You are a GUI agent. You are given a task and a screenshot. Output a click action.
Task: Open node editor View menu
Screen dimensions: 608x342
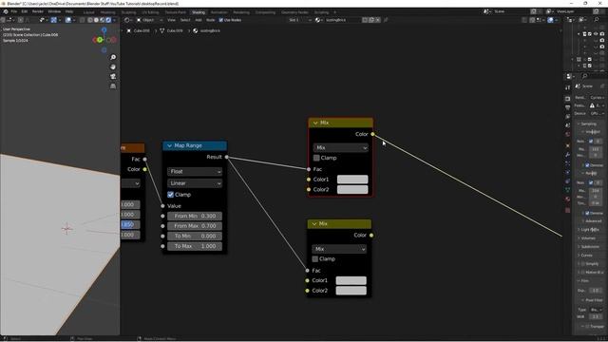pos(171,20)
